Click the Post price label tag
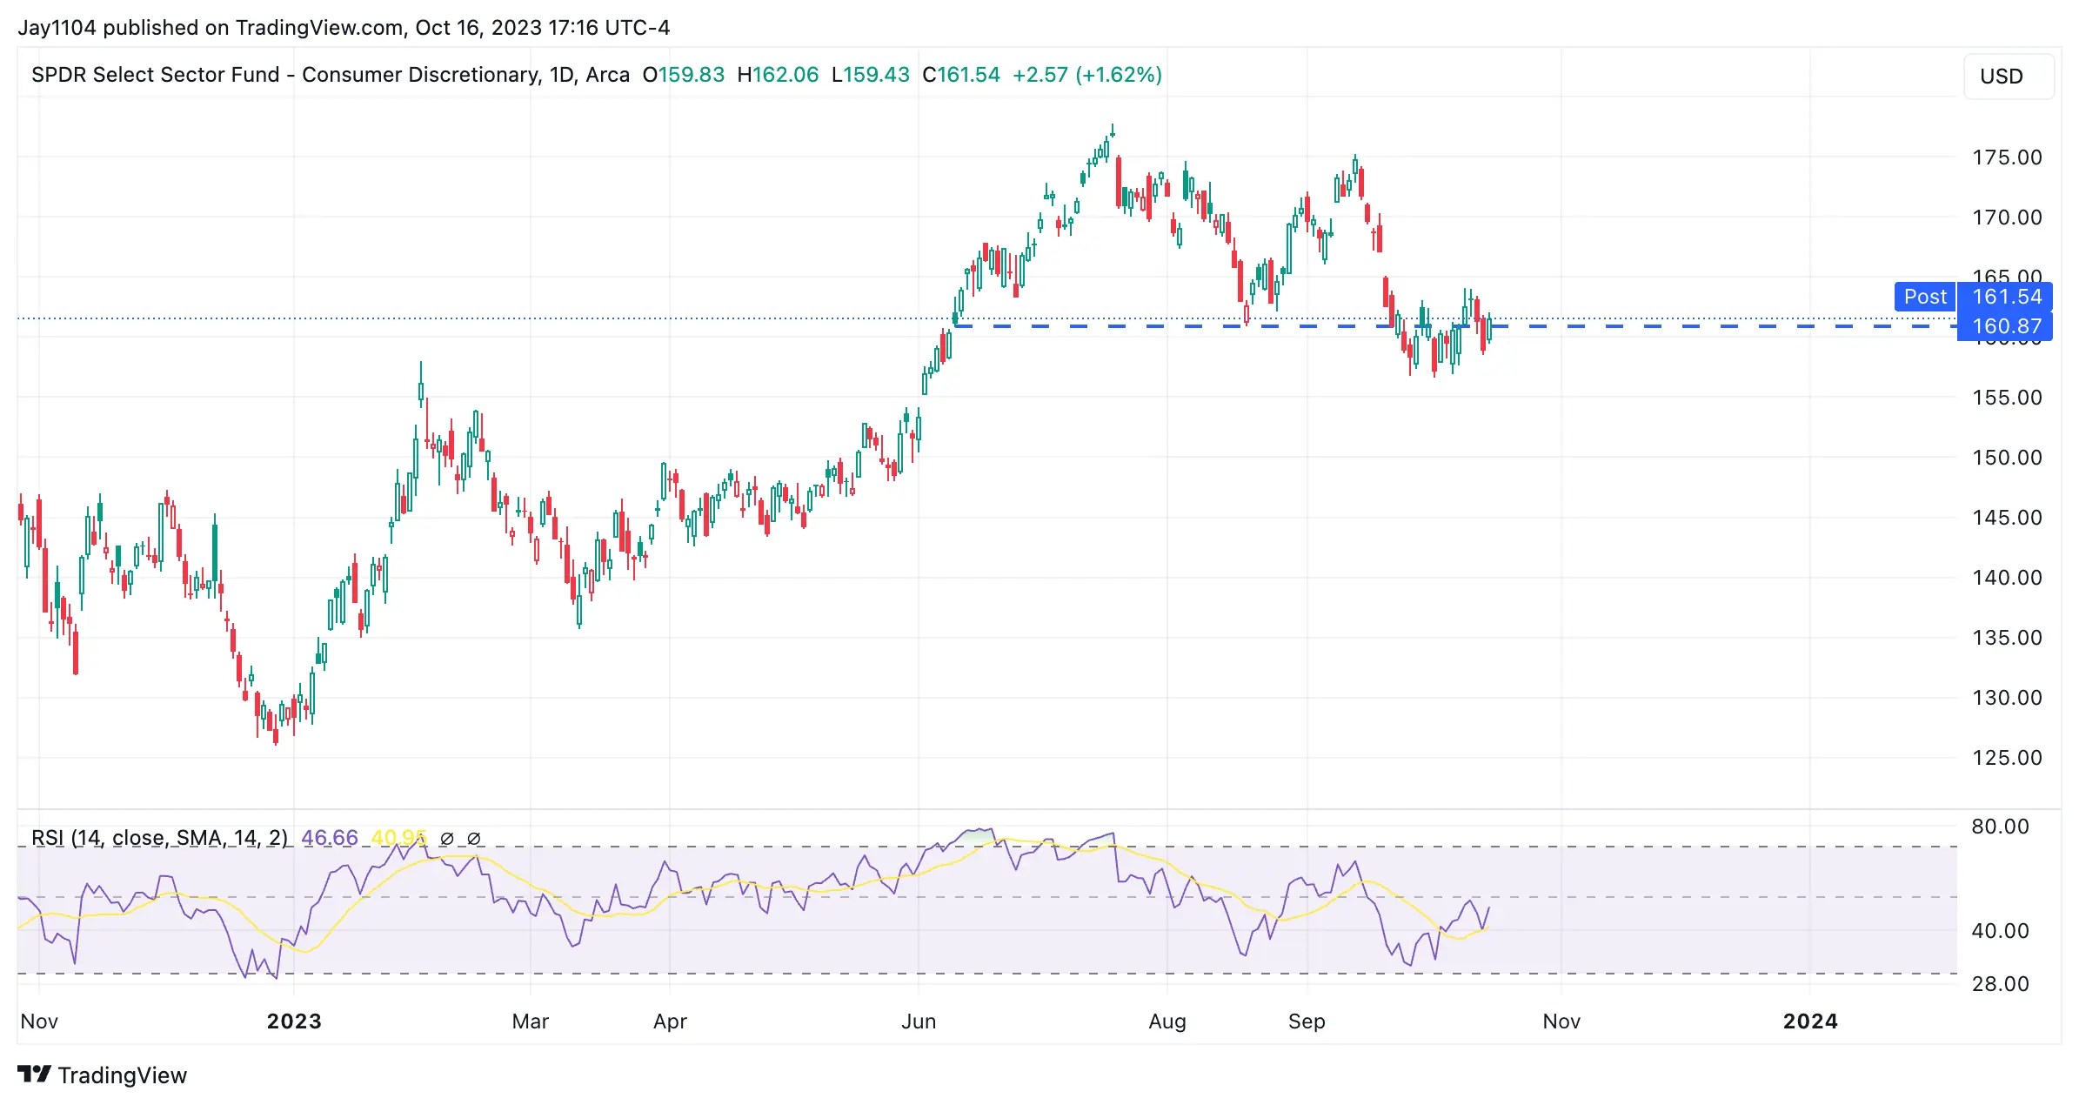Viewport: 2079px width, 1105px height. pyautogui.click(x=1924, y=297)
